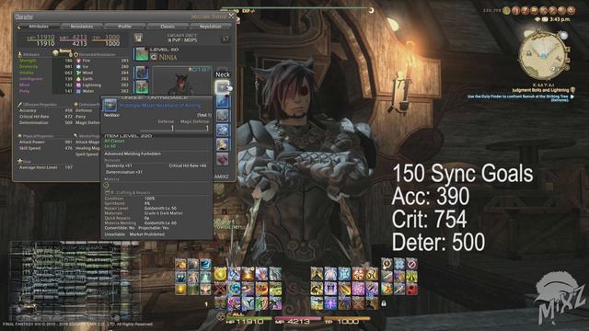The image size is (589, 331).
Task: Open the Duty main menu icon
Action: click(x=525, y=10)
